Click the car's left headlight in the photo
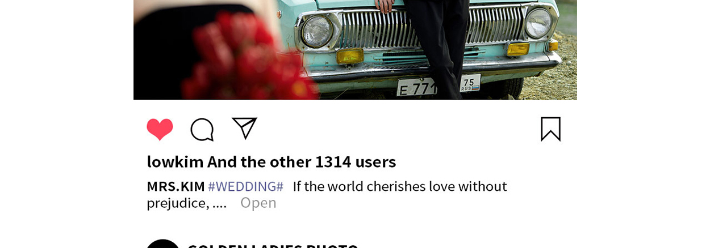Image resolution: width=710 pixels, height=248 pixels. click(x=317, y=31)
